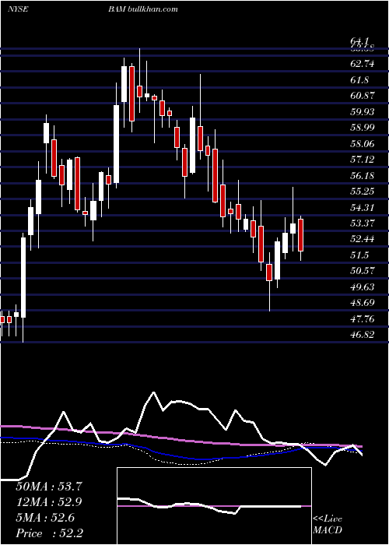Select the 56.18 price axis label

[x=363, y=175]
